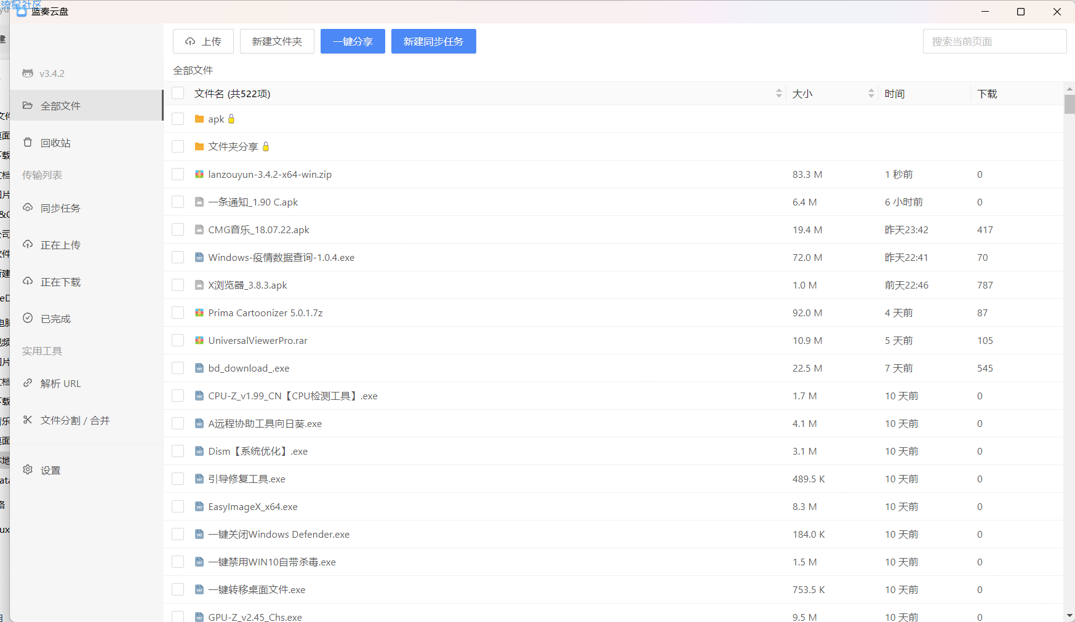Click the 时间 column header
The image size is (1075, 622).
pyautogui.click(x=895, y=94)
